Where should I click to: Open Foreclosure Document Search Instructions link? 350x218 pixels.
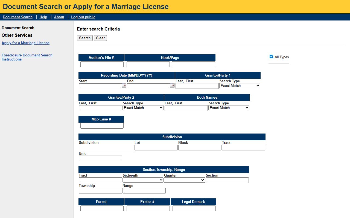(x=27, y=57)
